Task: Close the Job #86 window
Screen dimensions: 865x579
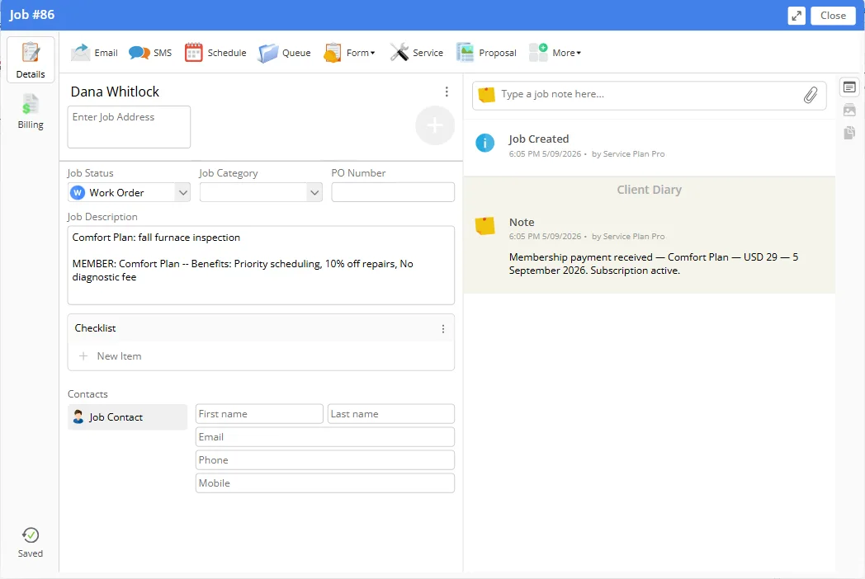Action: [x=833, y=16]
